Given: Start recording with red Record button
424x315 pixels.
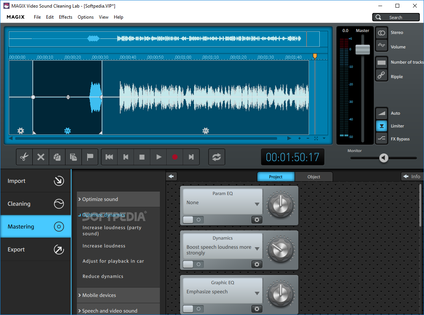Looking at the screenshot, I should 175,157.
